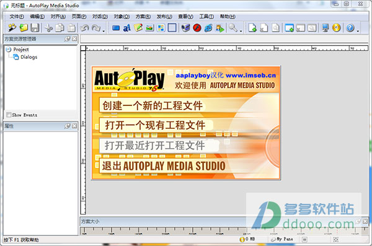Click the Undo arrow icon
372x246 pixels.
coord(84,28)
